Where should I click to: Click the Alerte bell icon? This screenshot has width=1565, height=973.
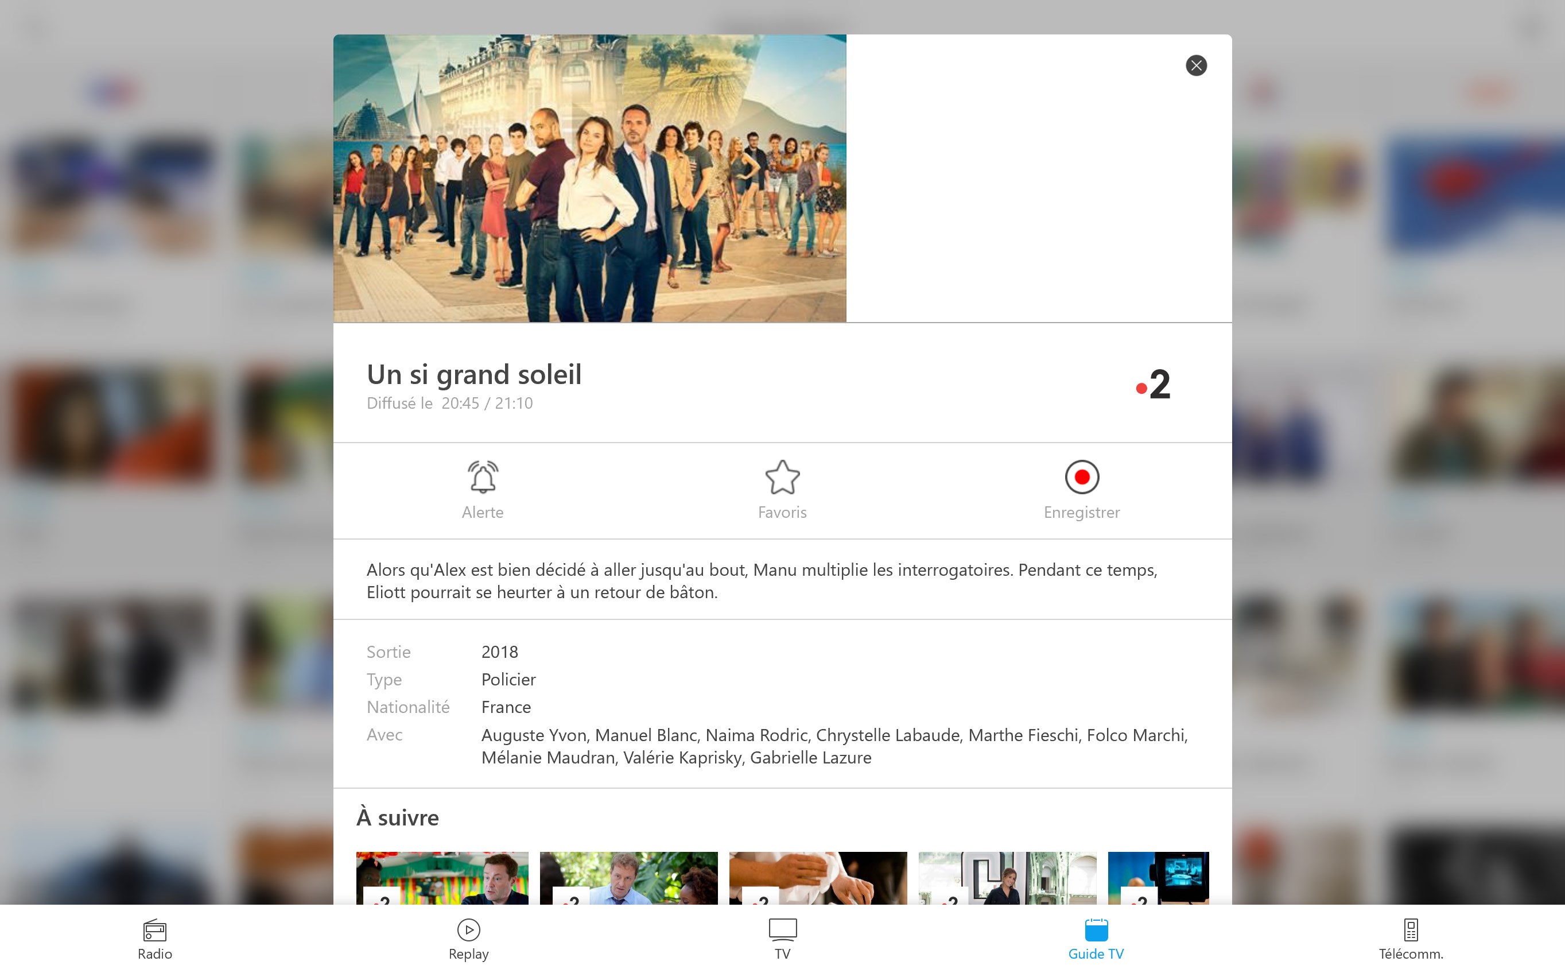click(483, 478)
